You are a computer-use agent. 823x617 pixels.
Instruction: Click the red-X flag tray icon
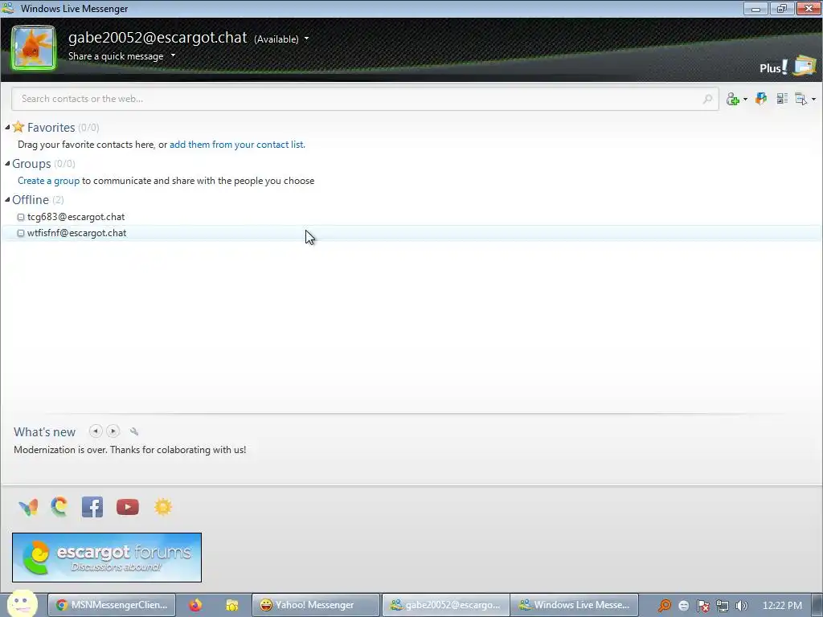tap(702, 606)
